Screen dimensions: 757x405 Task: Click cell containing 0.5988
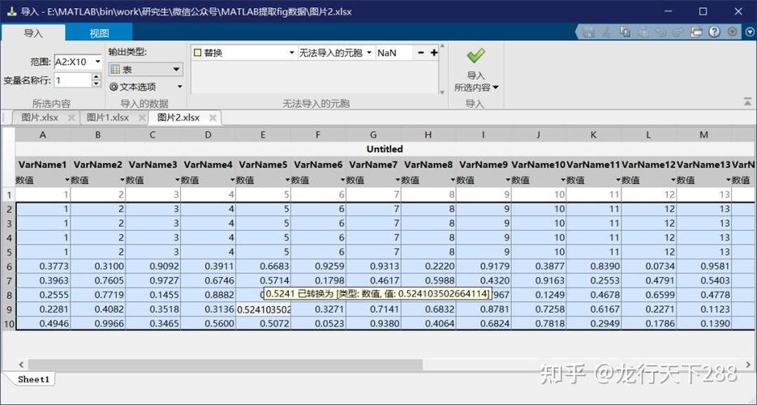click(x=428, y=280)
